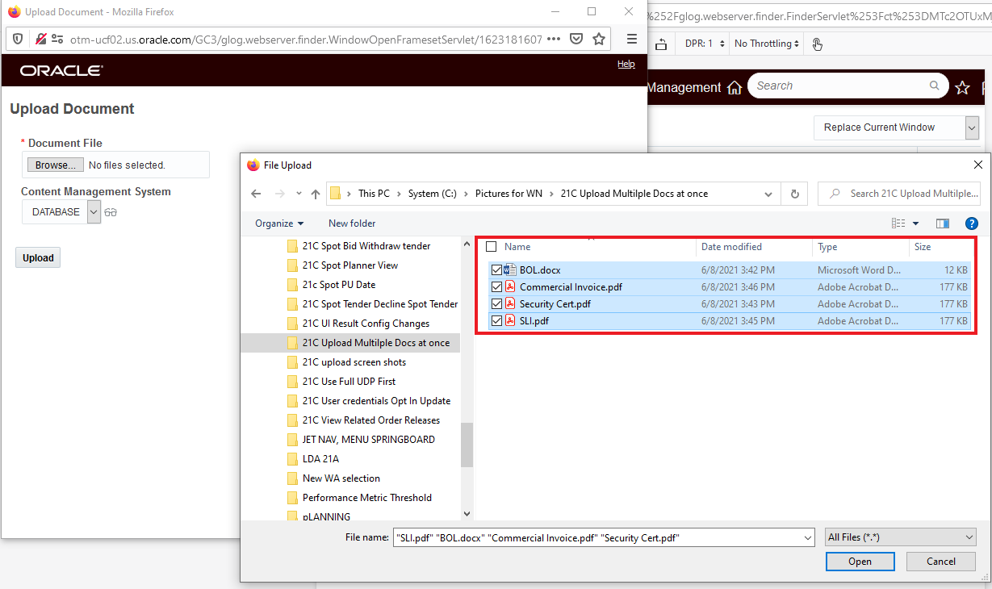Toggle the preview pane icon in File Upload
This screenshot has width=992, height=589.
click(x=942, y=223)
